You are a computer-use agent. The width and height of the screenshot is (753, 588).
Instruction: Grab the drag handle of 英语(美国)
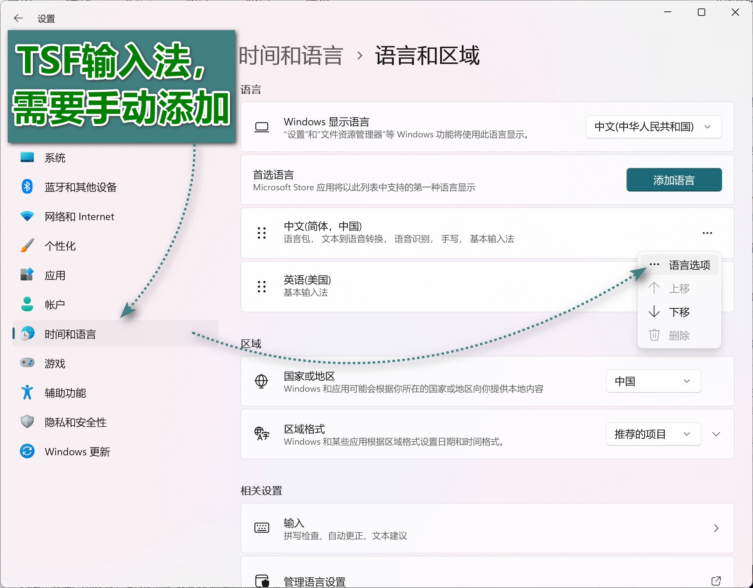(262, 287)
